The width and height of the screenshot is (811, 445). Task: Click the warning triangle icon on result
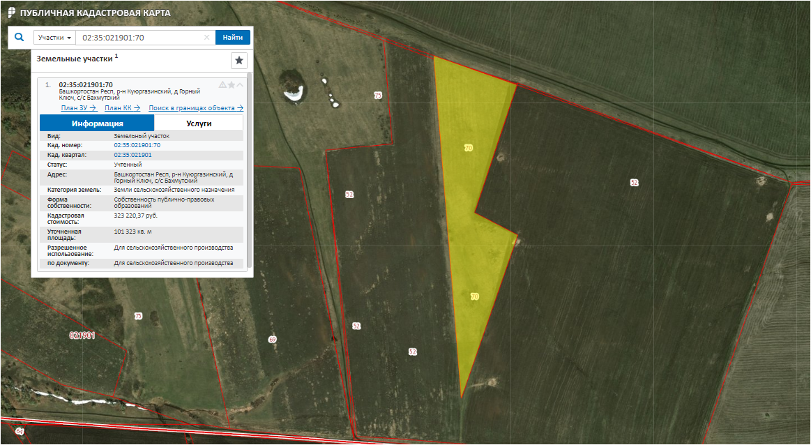point(222,84)
